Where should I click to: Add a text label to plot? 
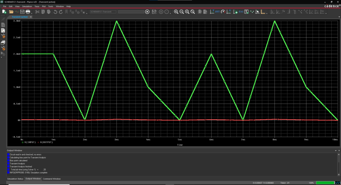pyautogui.click(x=246, y=12)
